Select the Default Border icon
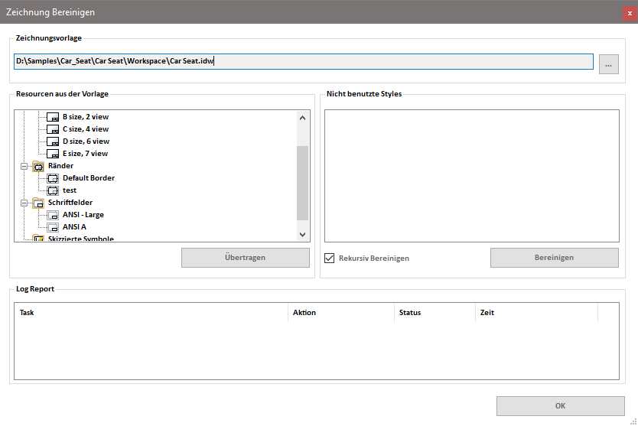This screenshot has width=638, height=426. click(x=53, y=178)
